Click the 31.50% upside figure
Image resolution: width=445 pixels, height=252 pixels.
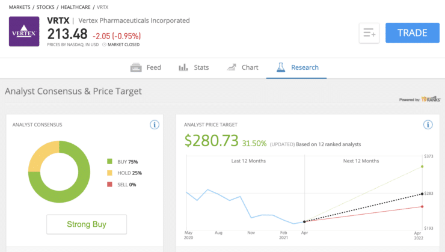tap(254, 144)
